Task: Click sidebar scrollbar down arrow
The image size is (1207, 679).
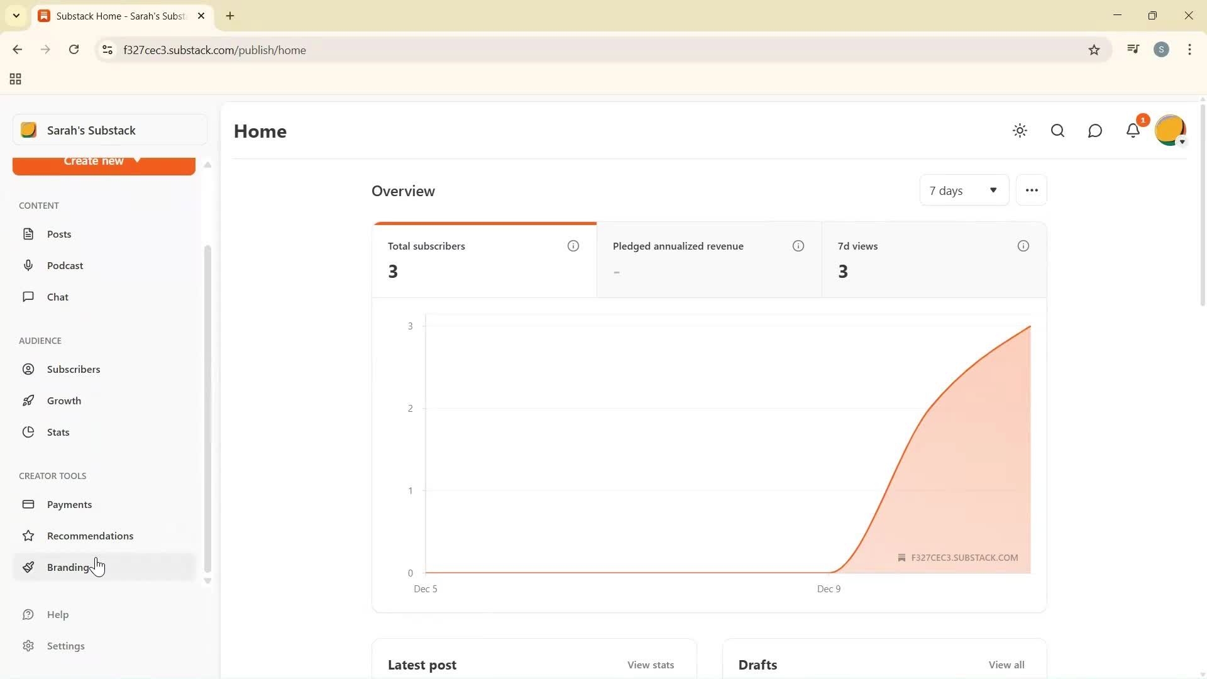Action: point(207,580)
